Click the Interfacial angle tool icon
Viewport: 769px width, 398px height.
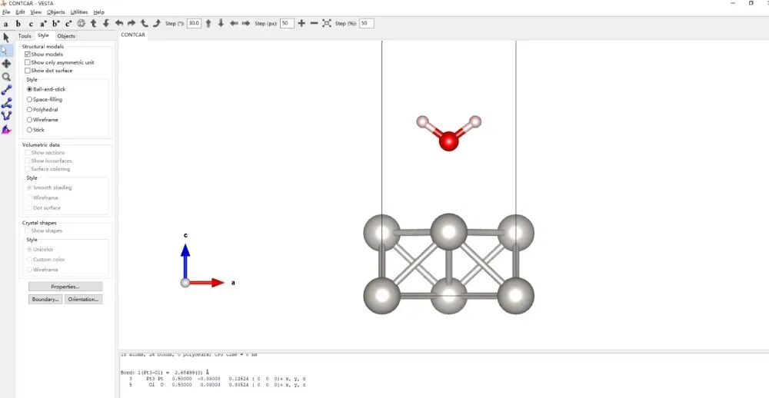(7, 129)
